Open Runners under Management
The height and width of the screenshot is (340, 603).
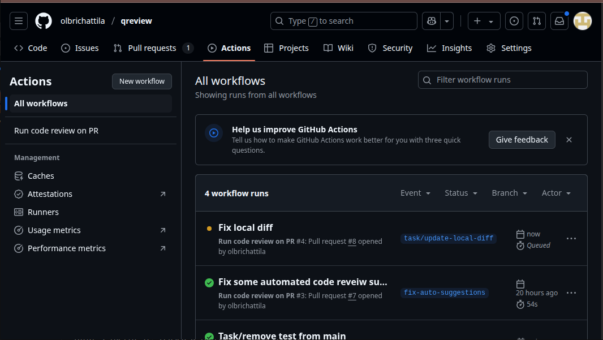click(x=91, y=212)
